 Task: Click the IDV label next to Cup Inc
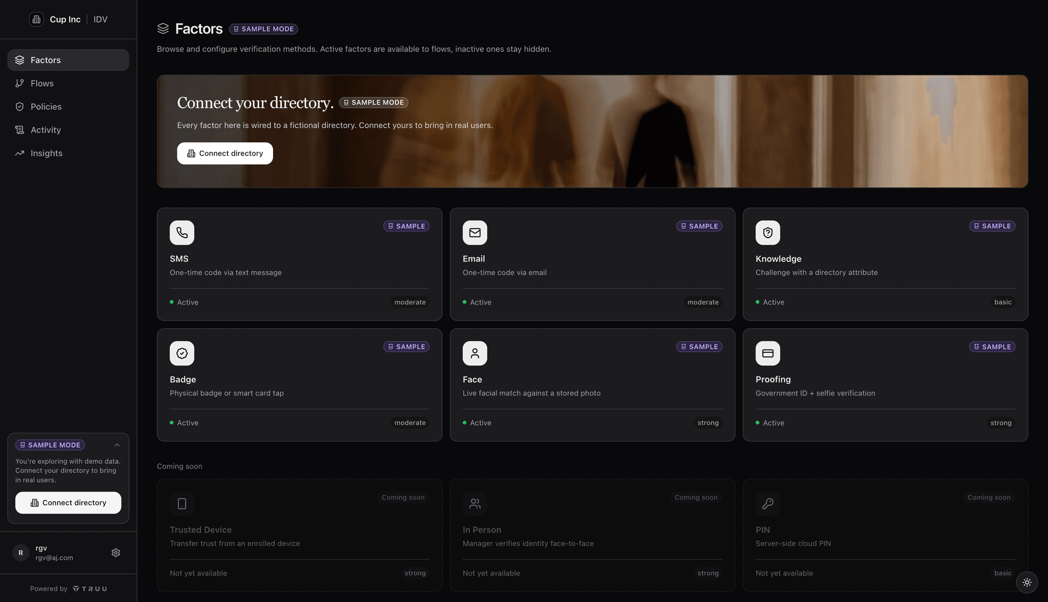point(101,19)
